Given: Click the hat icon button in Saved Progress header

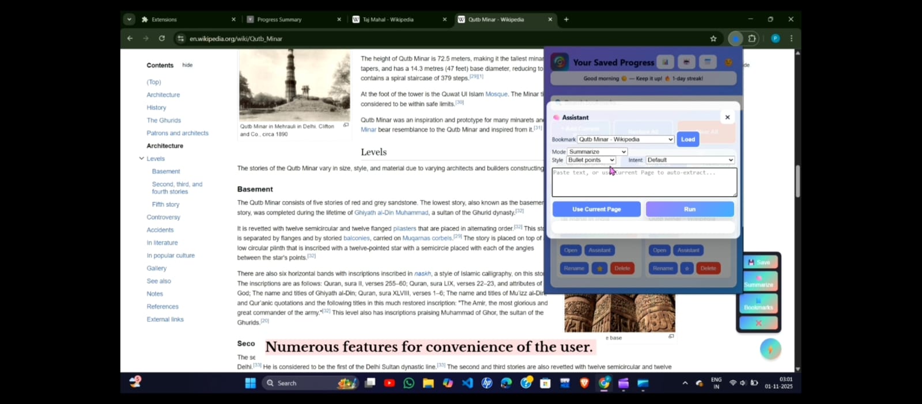Looking at the screenshot, I should click(x=686, y=62).
